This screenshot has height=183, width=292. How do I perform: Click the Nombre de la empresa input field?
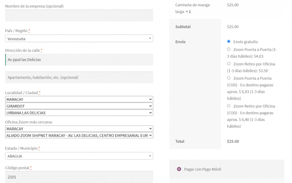coord(79,16)
